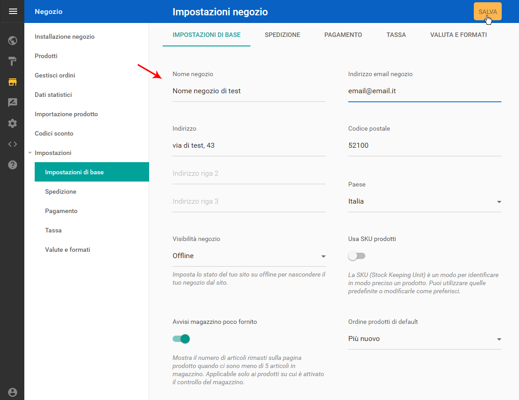Switch to the Tassa tab
This screenshot has height=400, width=519.
(396, 35)
